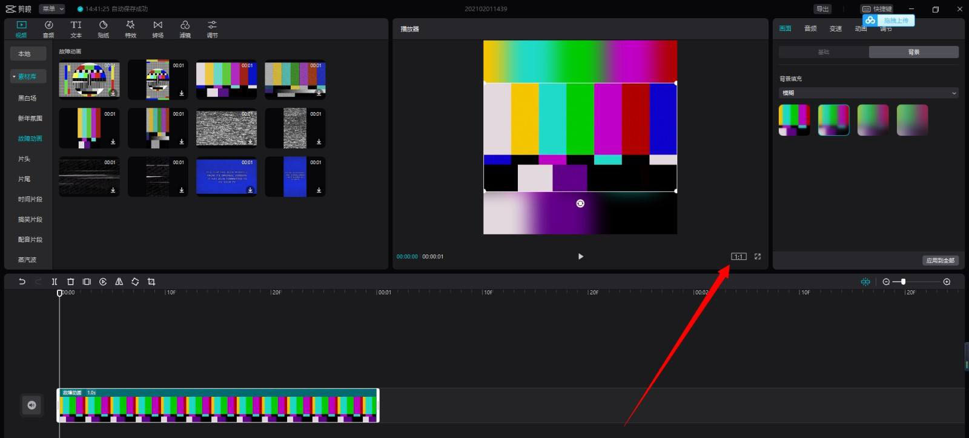The width and height of the screenshot is (969, 438).
Task: Open the 贴纸 stickers panel
Action: [x=103, y=28]
